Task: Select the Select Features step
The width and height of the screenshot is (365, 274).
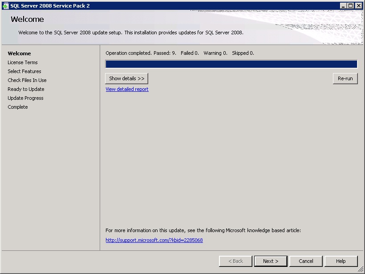Action: click(x=24, y=71)
